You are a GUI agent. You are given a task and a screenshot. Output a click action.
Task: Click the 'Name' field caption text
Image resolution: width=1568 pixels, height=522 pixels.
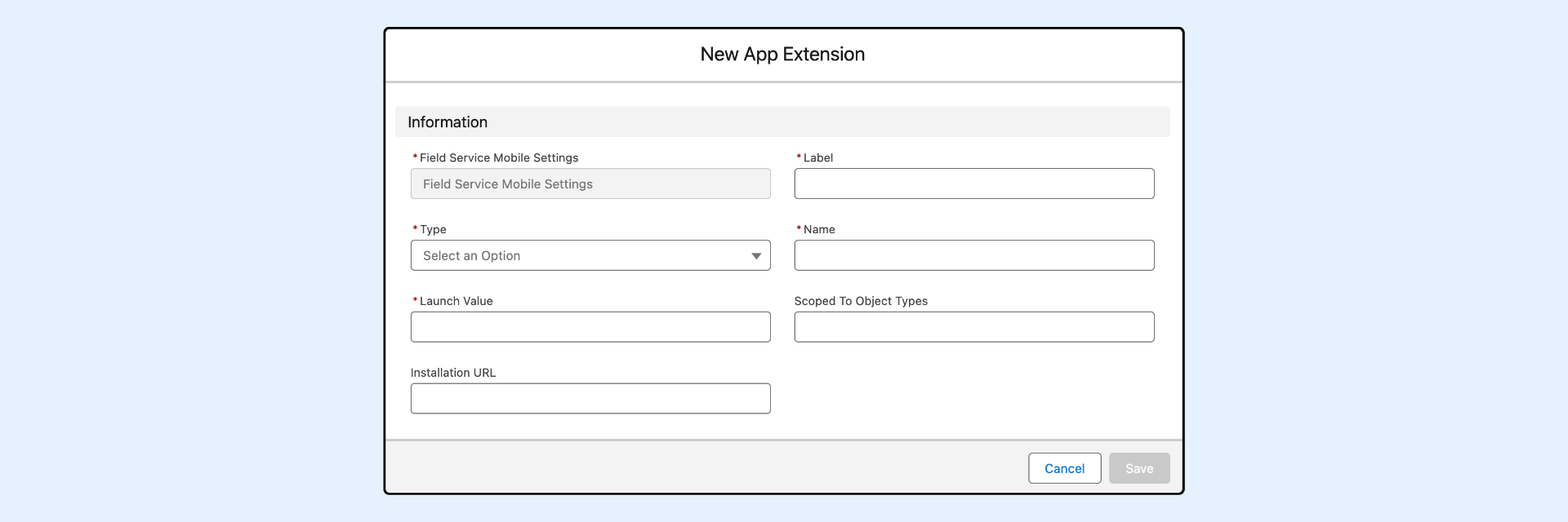(819, 230)
